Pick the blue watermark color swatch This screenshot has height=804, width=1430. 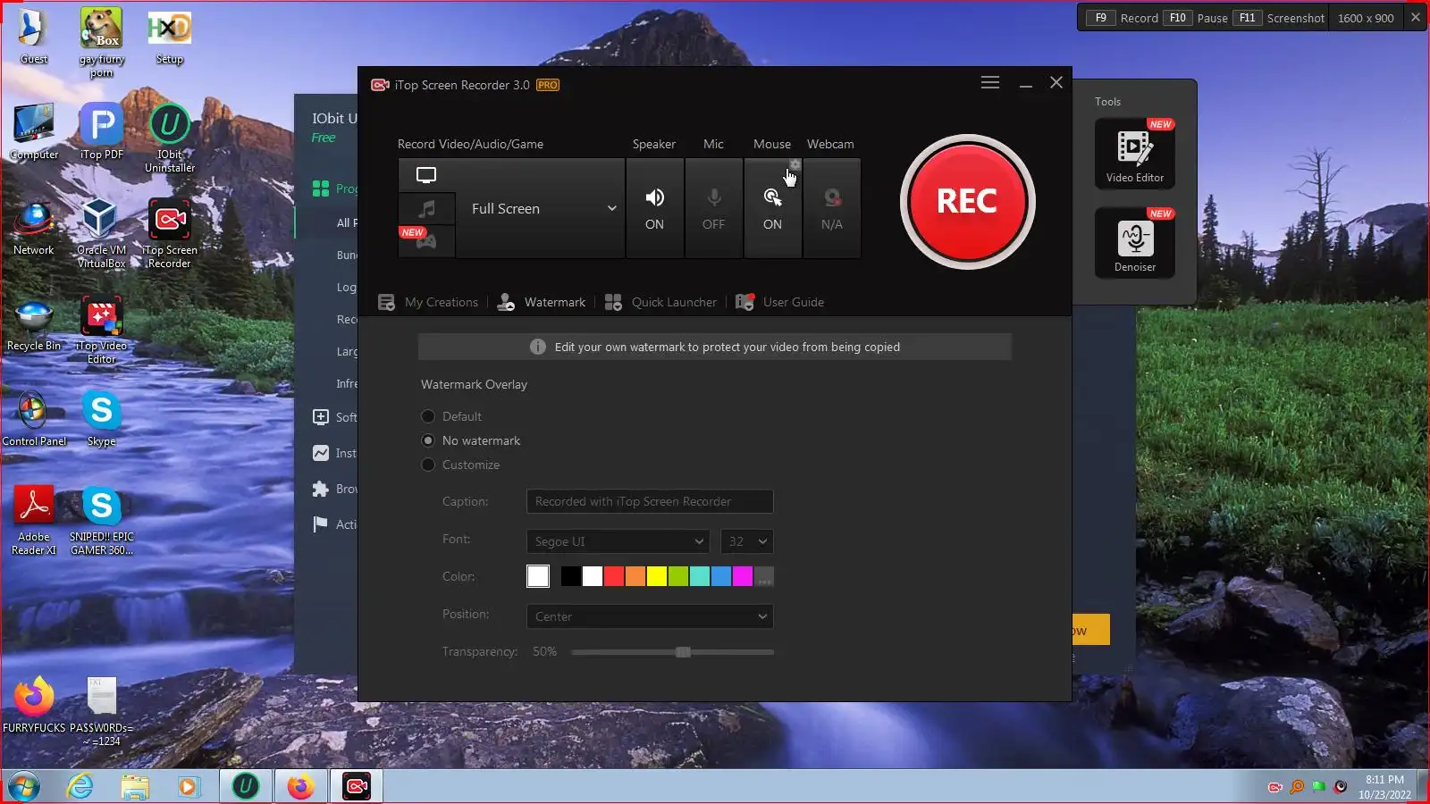click(x=720, y=576)
